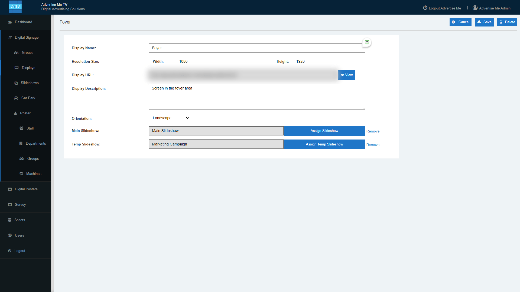Screen dimensions: 520x292
Task: Open Digital Posters via its sidebar icon
Action: 10,189
